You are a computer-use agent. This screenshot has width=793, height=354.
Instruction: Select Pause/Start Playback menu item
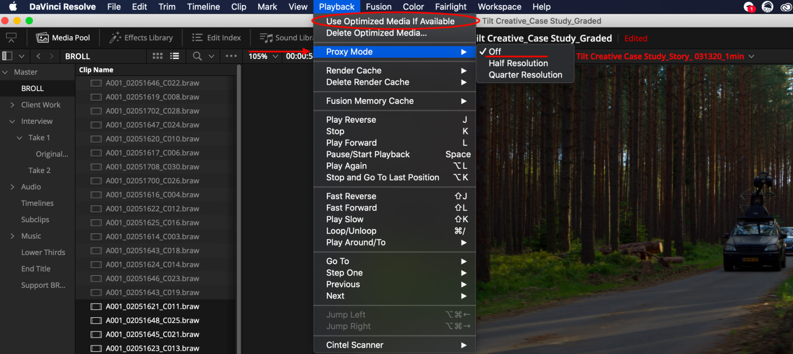[395, 154]
